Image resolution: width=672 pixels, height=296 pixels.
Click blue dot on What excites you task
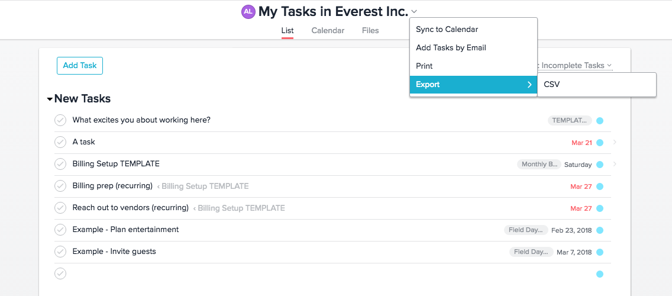pos(600,121)
